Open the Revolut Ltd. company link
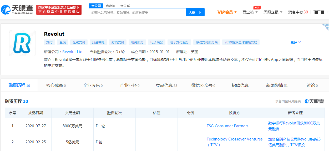 (73, 52)
